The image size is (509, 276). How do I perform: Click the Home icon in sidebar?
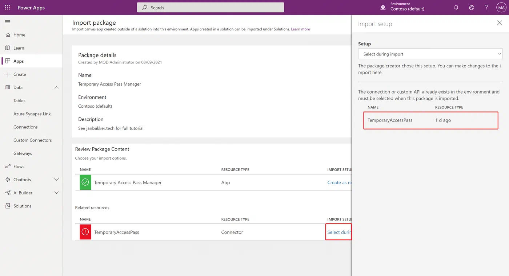tap(8, 35)
